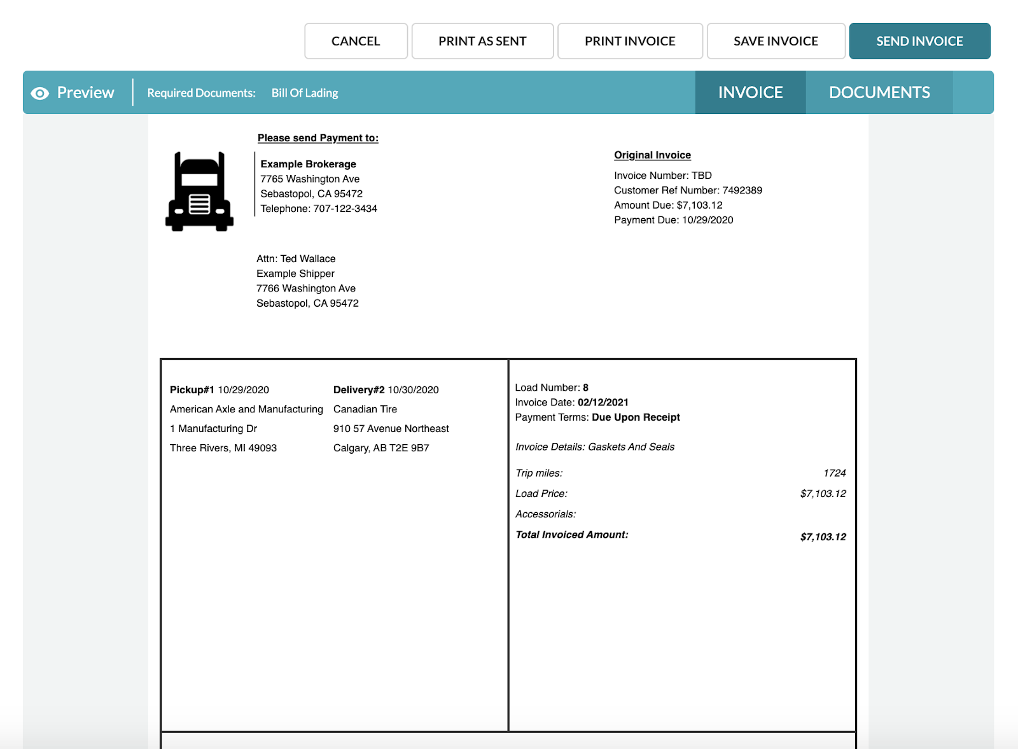Open the INVOICE tab
This screenshot has width=1018, height=749.
[x=750, y=92]
